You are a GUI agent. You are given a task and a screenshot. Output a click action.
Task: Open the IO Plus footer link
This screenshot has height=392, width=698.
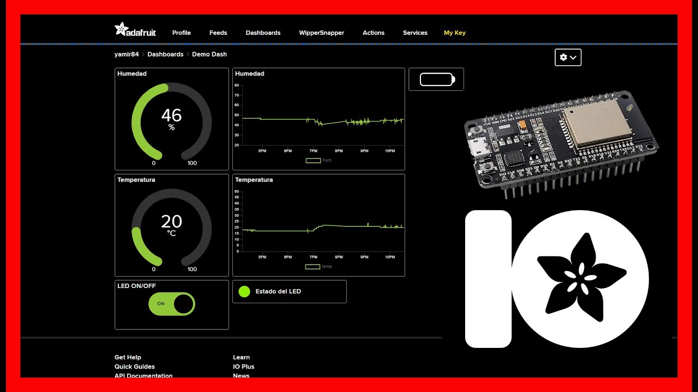point(244,366)
